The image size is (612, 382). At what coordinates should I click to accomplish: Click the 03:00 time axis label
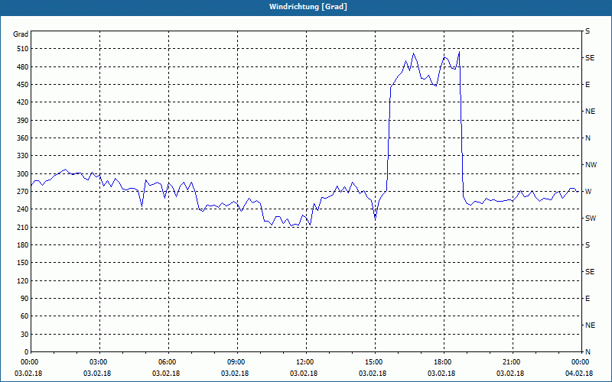99,362
